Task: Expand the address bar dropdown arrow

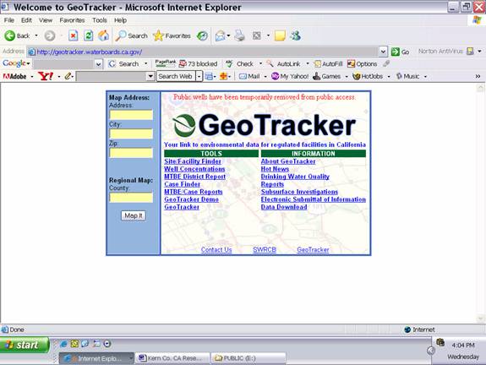Action: pyautogui.click(x=383, y=52)
